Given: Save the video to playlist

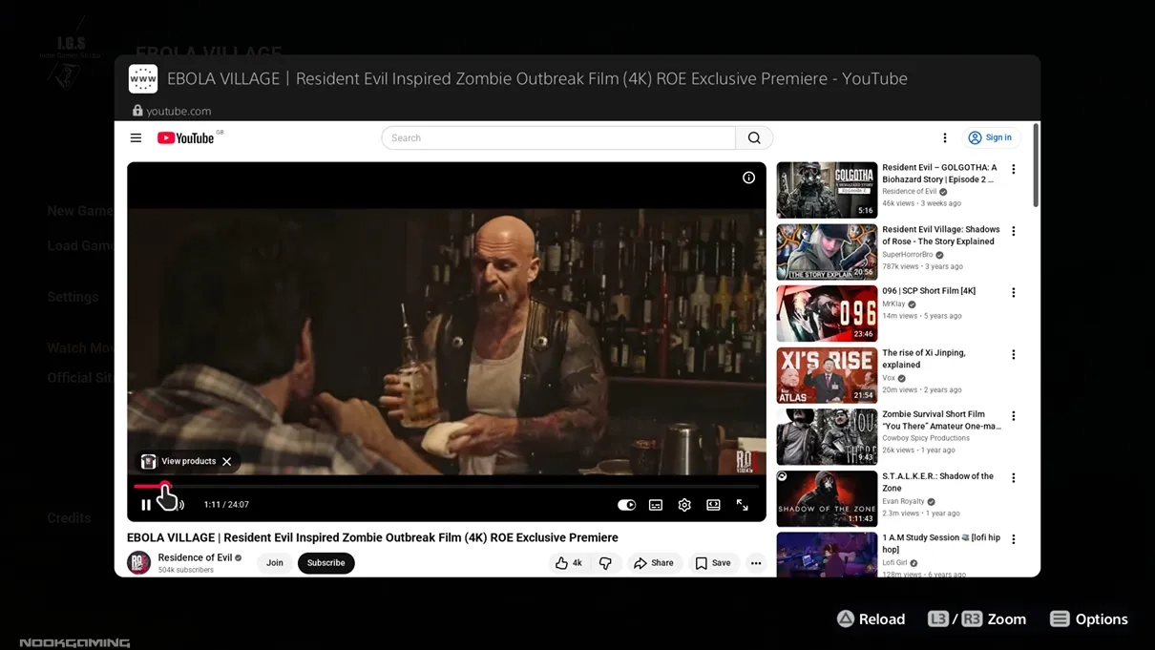Looking at the screenshot, I should pos(713,563).
